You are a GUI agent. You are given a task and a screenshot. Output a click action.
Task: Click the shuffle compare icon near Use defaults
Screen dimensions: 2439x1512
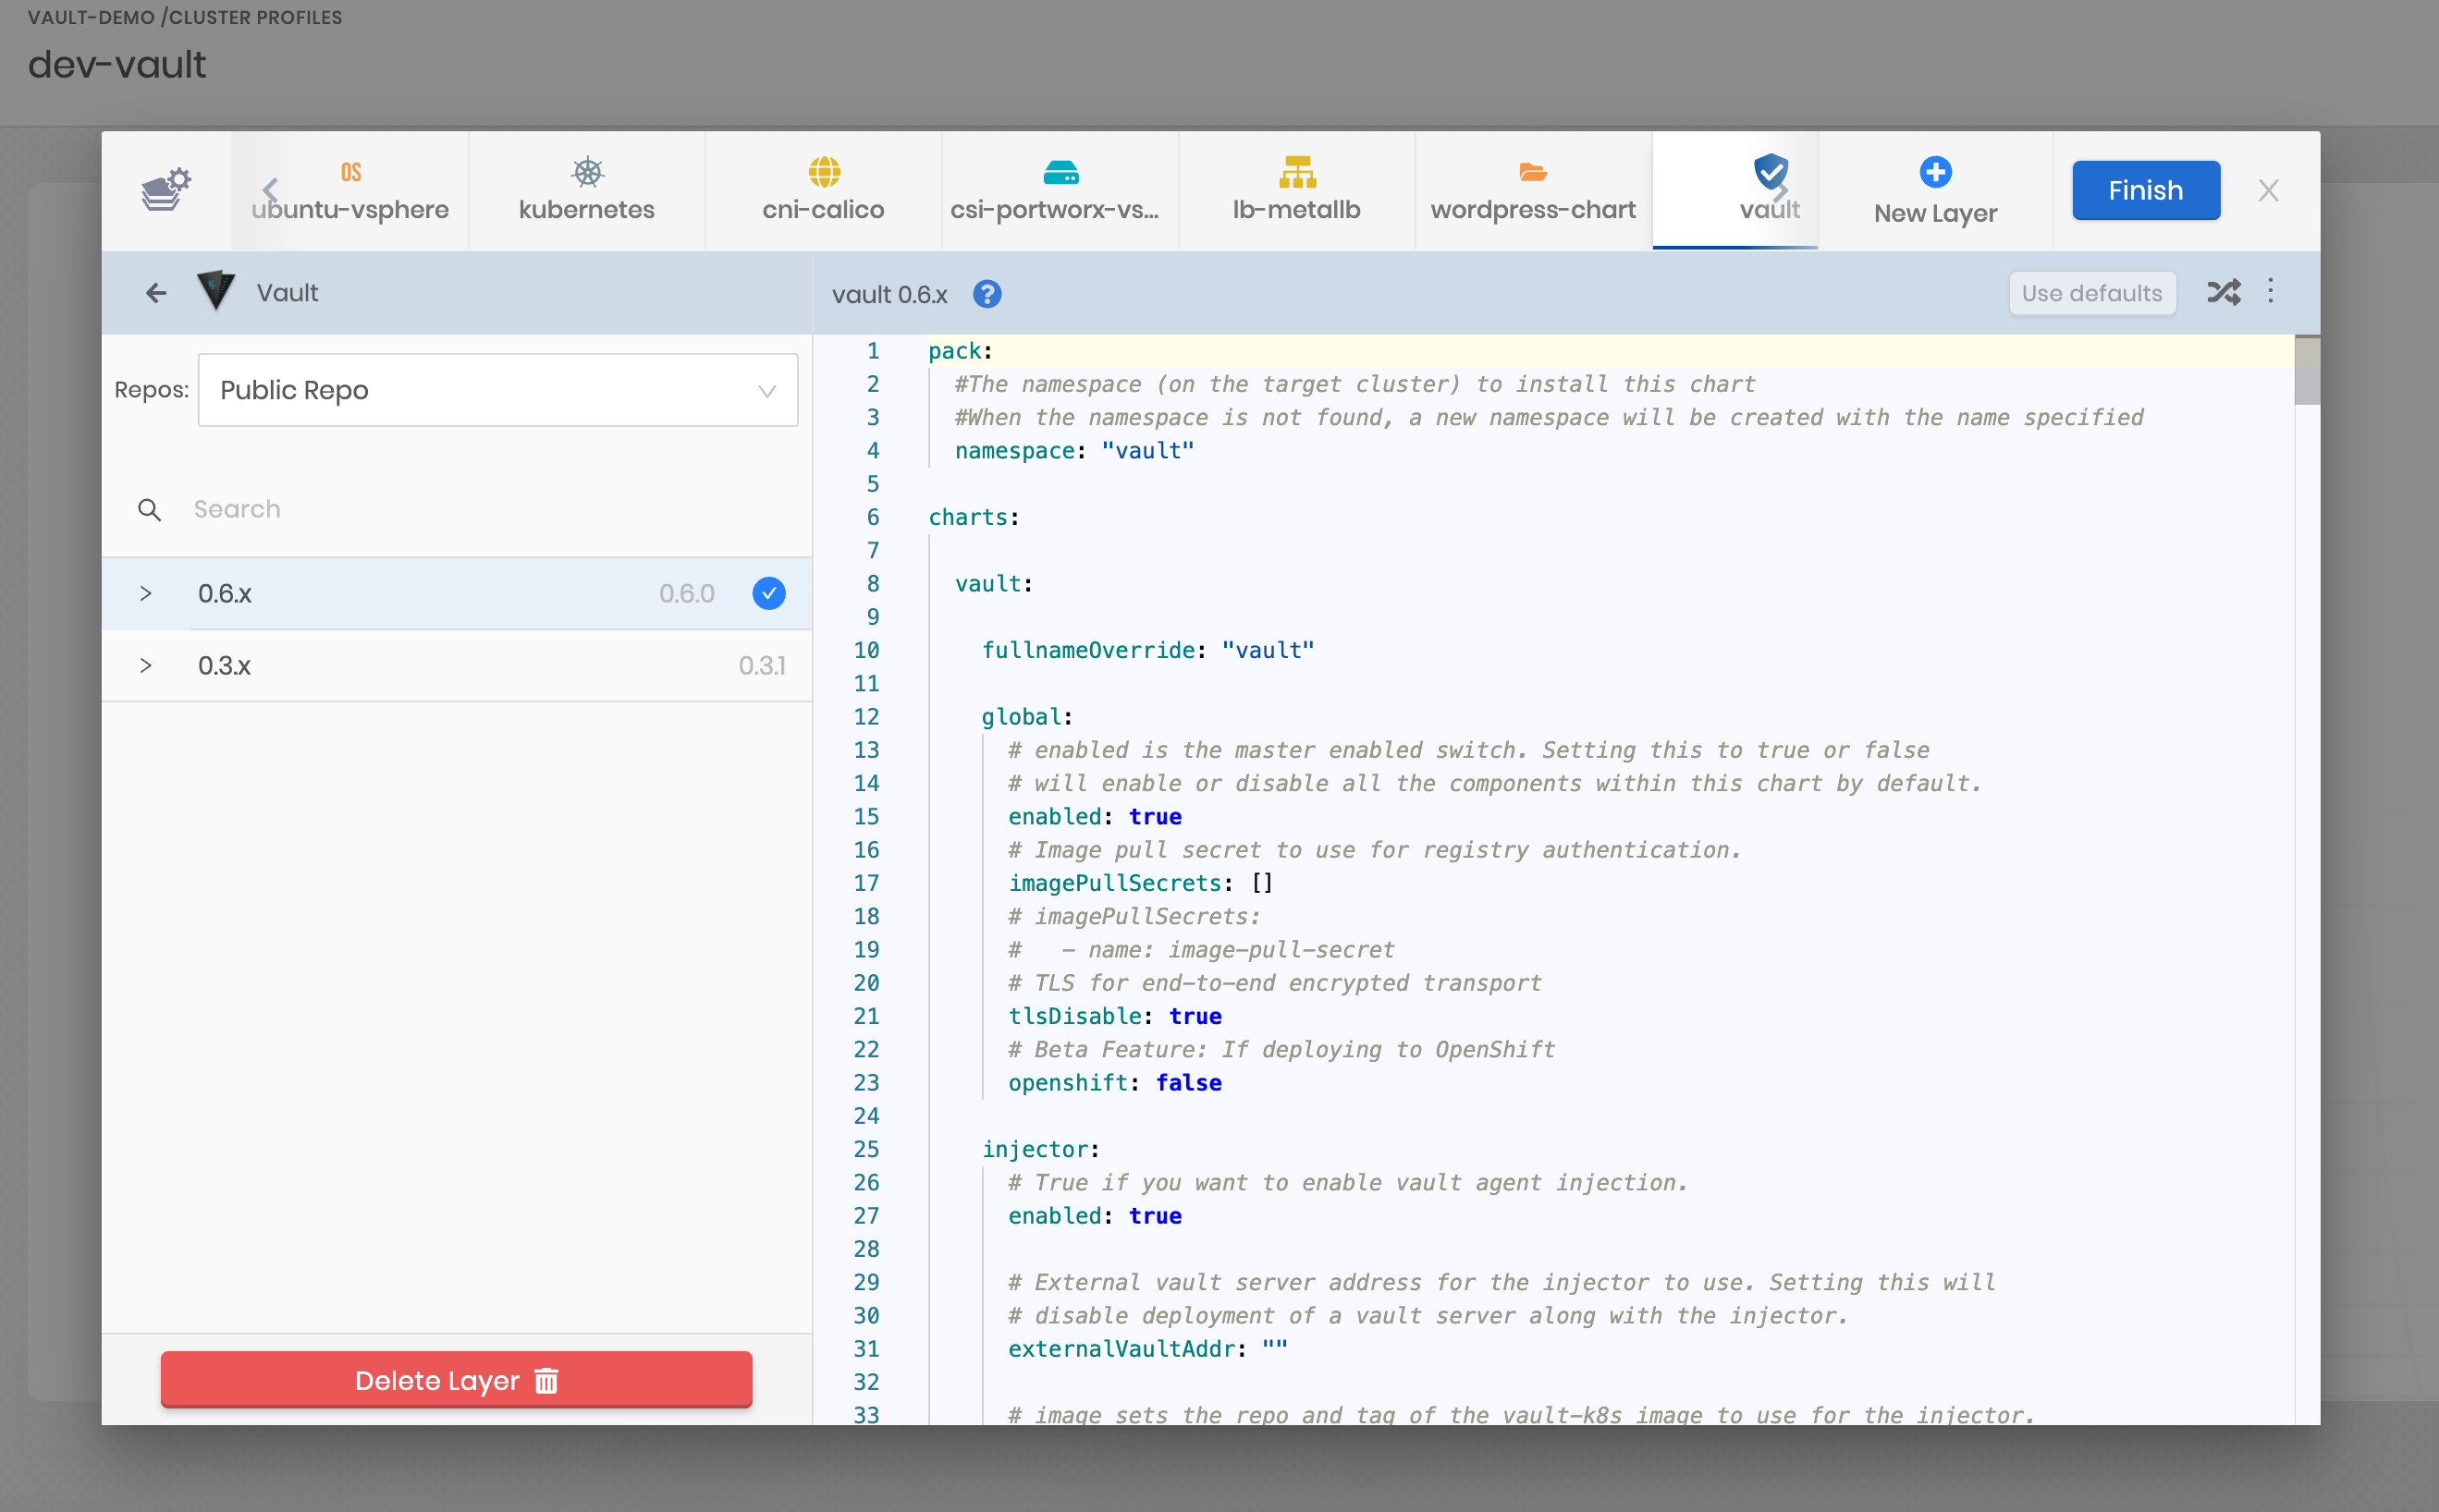tap(2223, 292)
